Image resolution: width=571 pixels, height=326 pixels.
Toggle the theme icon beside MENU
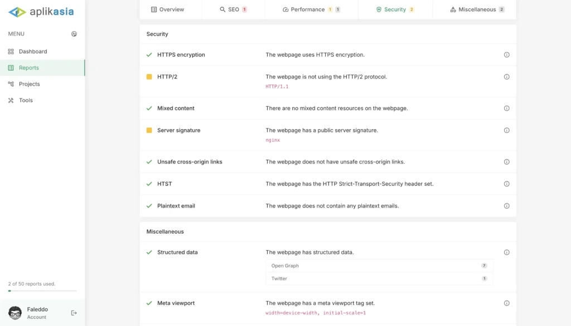tap(74, 34)
